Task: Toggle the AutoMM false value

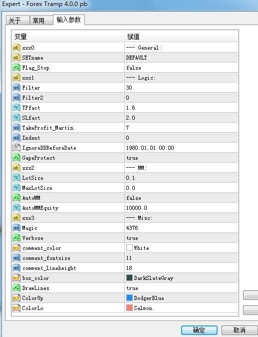Action: [181, 198]
